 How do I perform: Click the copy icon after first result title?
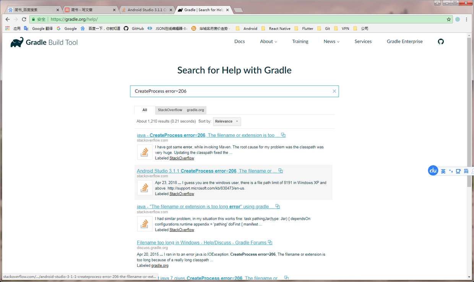pos(283,135)
